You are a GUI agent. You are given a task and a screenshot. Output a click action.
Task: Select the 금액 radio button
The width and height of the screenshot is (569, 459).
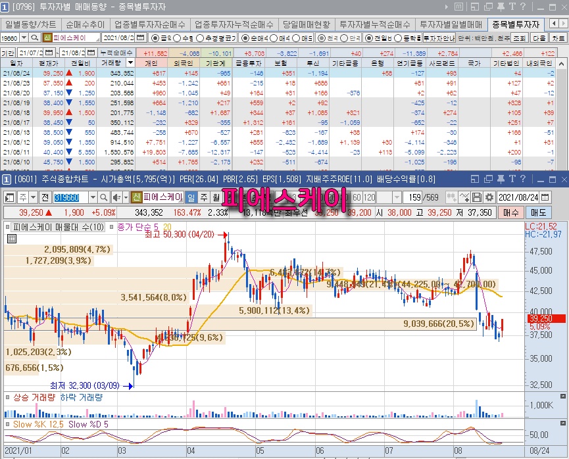point(155,38)
